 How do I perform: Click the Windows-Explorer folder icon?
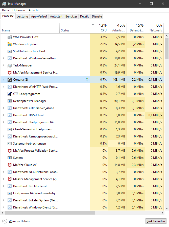10,44
